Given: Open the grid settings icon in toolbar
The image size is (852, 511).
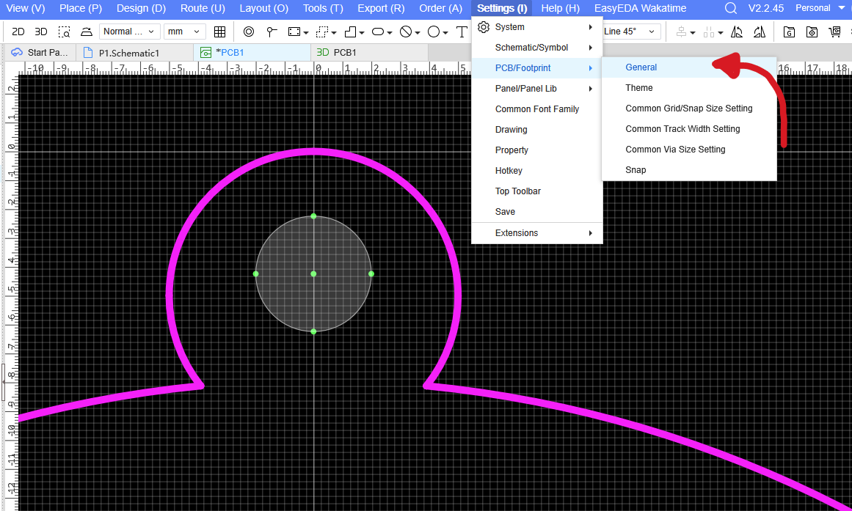Looking at the screenshot, I should pos(219,32).
